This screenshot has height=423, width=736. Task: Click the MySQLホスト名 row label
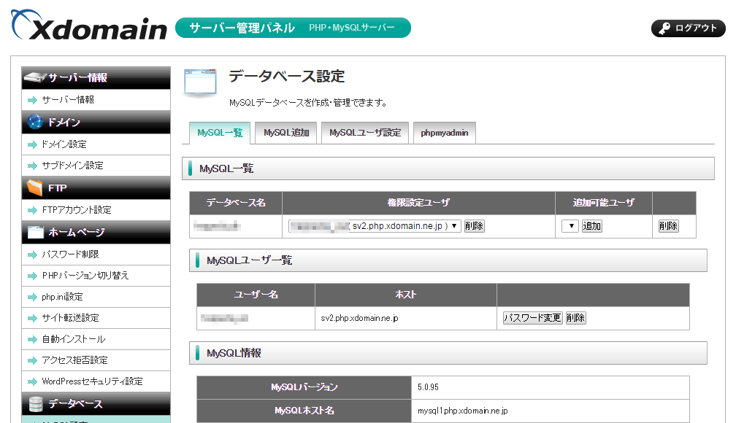point(304,411)
